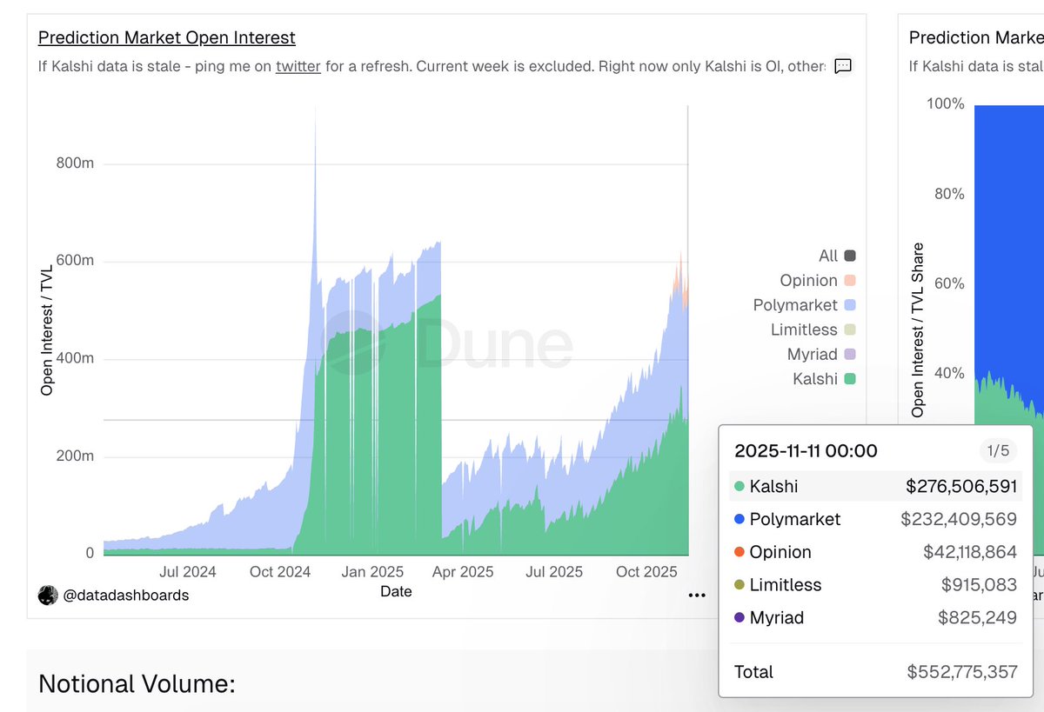
Task: Click the Myriad value $825,249
Action: click(x=977, y=618)
